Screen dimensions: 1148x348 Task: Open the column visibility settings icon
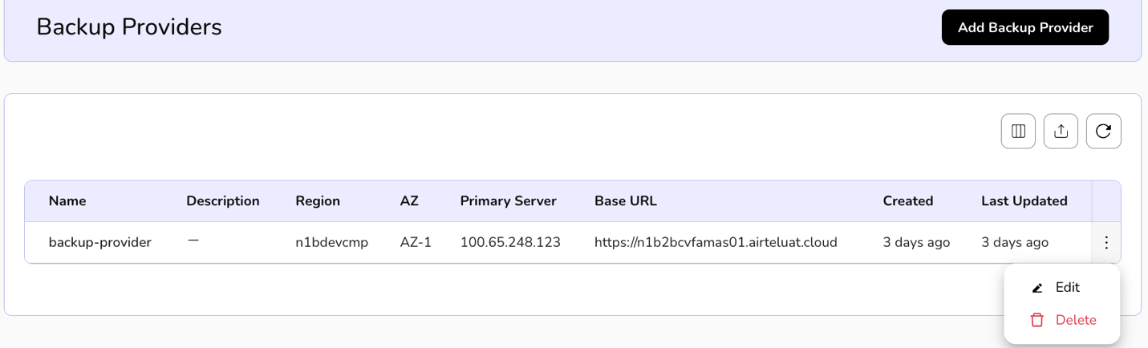click(1018, 132)
